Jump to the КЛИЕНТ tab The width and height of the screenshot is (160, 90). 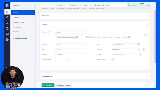pos(52,9)
